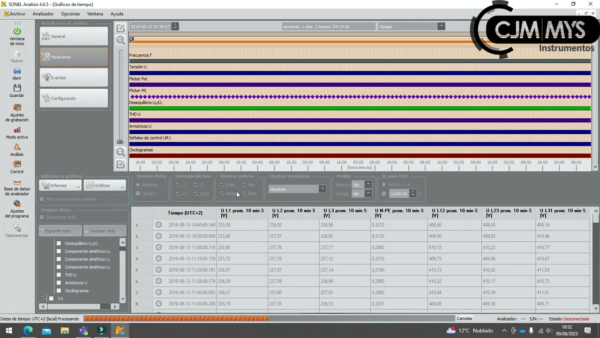Image resolution: width=600 pixels, height=338 pixels.
Task: Open the Archivo menu
Action: 15,14
